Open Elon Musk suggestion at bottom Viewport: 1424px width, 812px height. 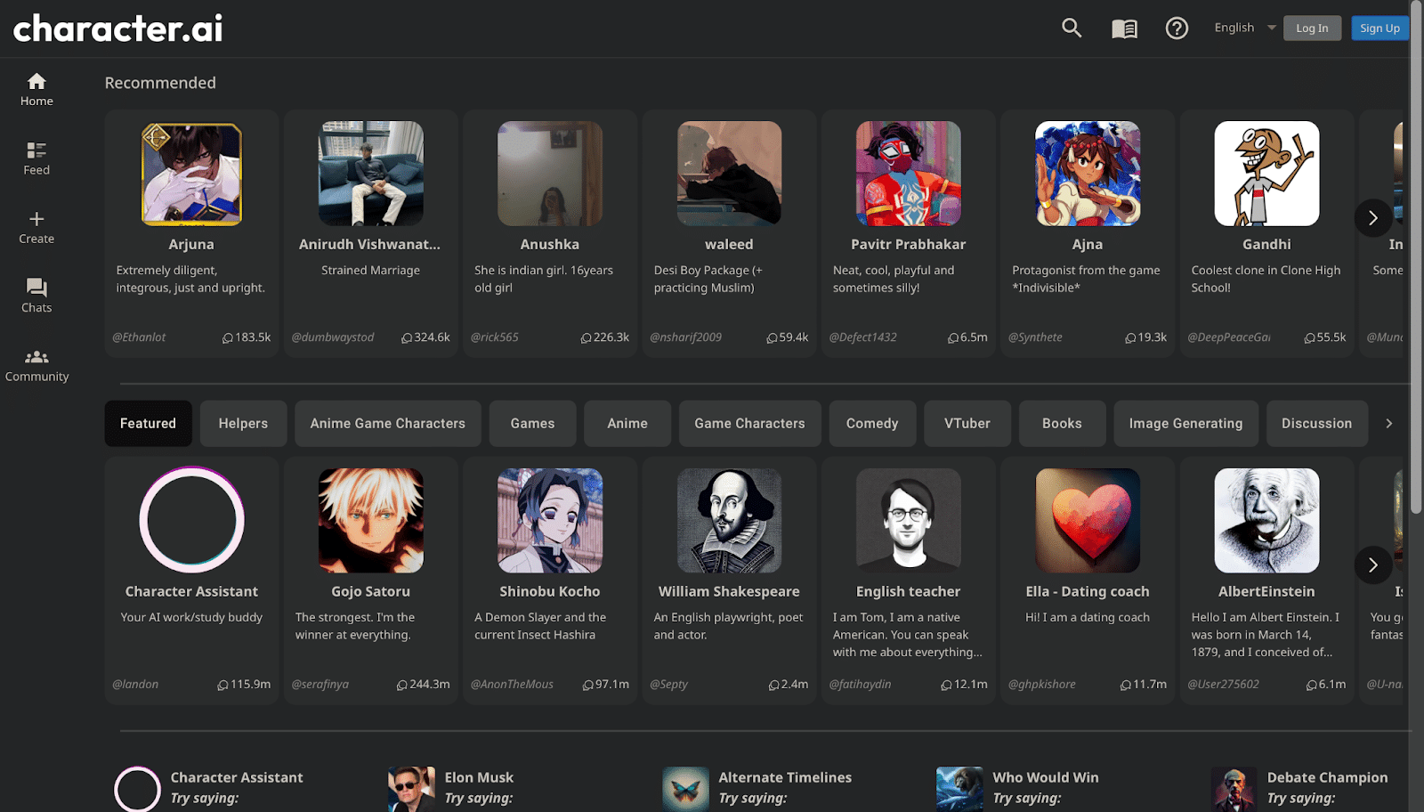(x=451, y=788)
